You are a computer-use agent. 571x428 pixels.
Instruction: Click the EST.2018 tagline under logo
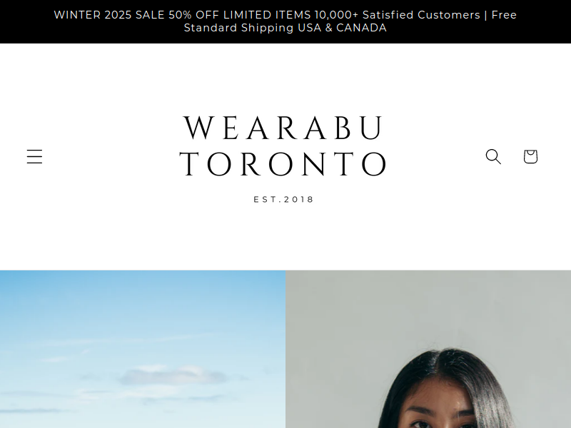coord(283,200)
